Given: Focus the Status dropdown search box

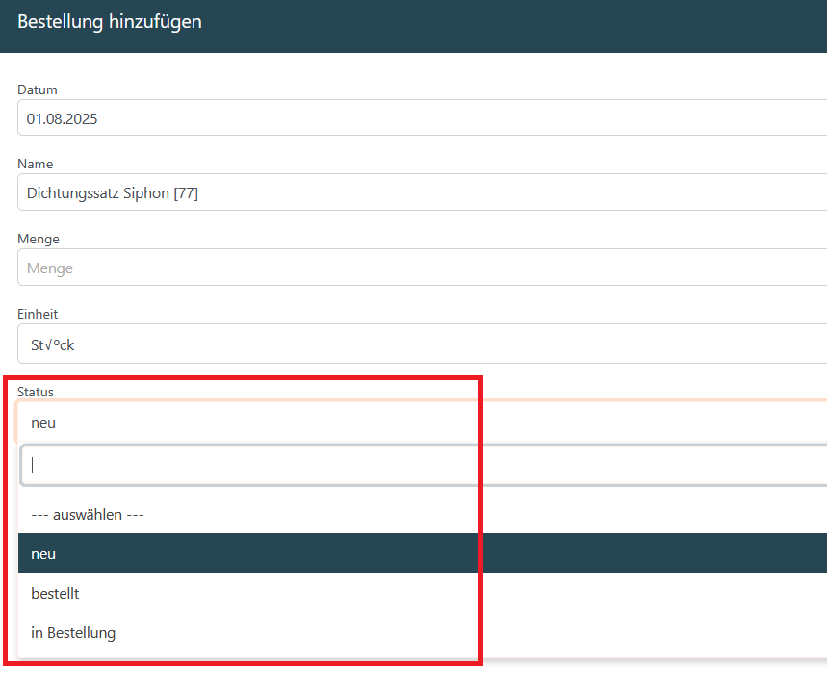Looking at the screenshot, I should coord(424,465).
